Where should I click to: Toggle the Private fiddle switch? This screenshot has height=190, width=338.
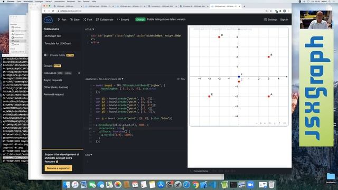point(46,55)
